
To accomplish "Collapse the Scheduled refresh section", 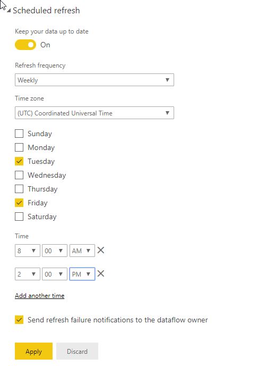I will [x=9, y=11].
